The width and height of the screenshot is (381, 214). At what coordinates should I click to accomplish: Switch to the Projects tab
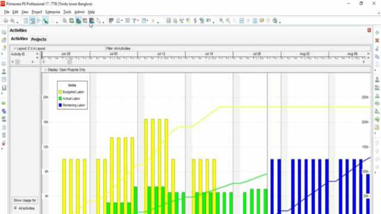coord(39,39)
